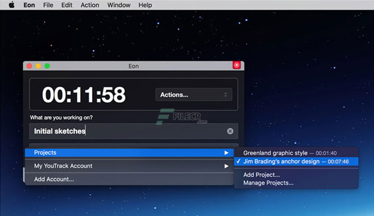
Task: Choose Add Account... from the menu
Action: [129, 179]
